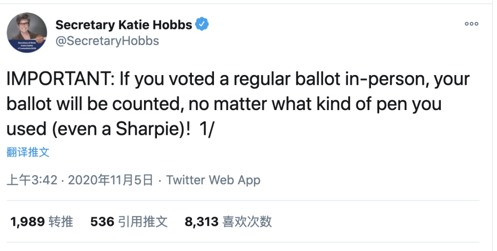The width and height of the screenshot is (497, 251).
Task: Click the 2020年11月5日 date
Action: tap(110, 180)
